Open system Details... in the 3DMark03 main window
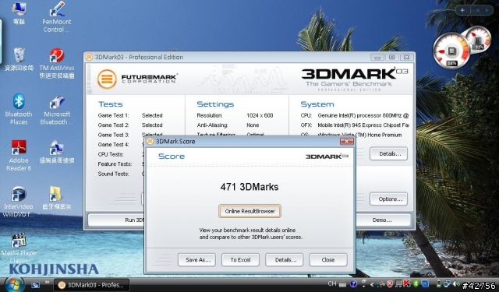Viewport: 499px width, 292px height. pos(388,153)
